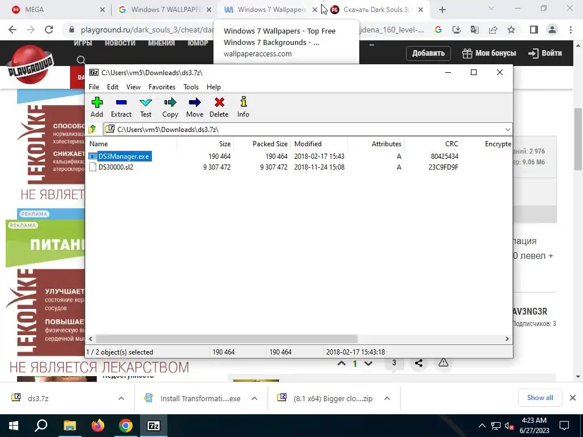Expand the 7-Zip path dropdown
Viewport: 583px width, 437px height.
(x=507, y=129)
